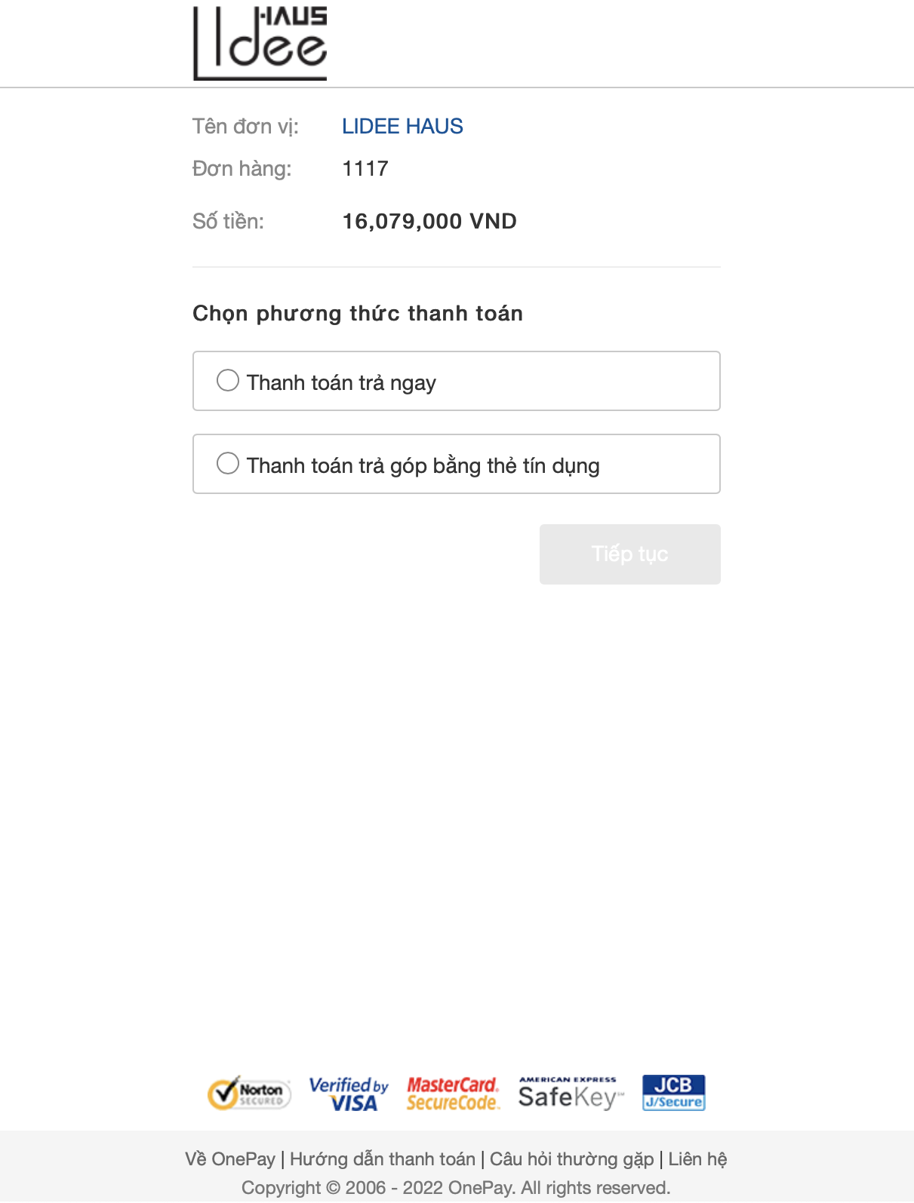Viewport: 914px width, 1203px height.
Task: Click the 'Thanh toán trả ngay' option label
Action: [341, 383]
